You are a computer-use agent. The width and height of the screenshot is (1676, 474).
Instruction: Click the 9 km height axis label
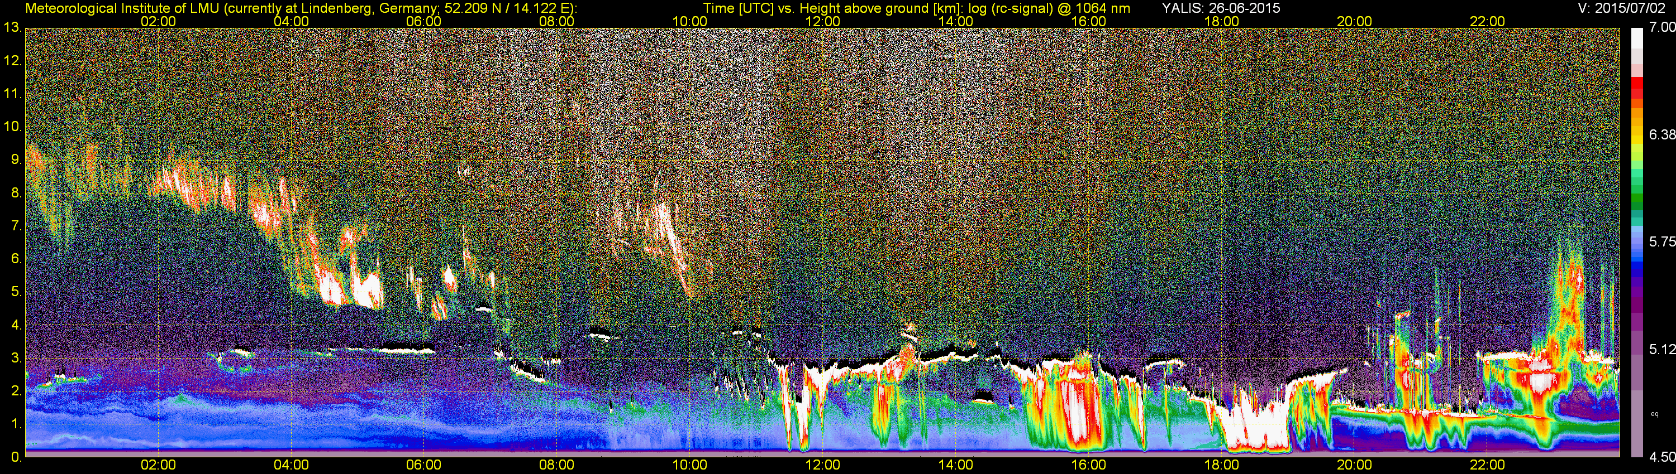(16, 159)
